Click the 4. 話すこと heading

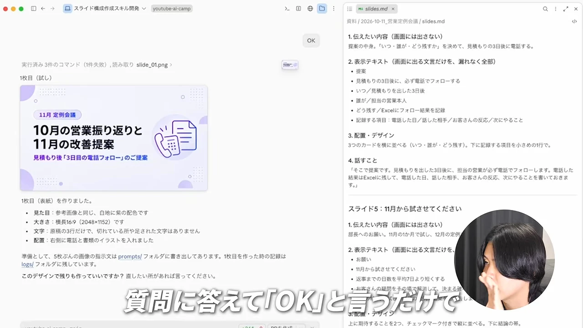pos(363,160)
